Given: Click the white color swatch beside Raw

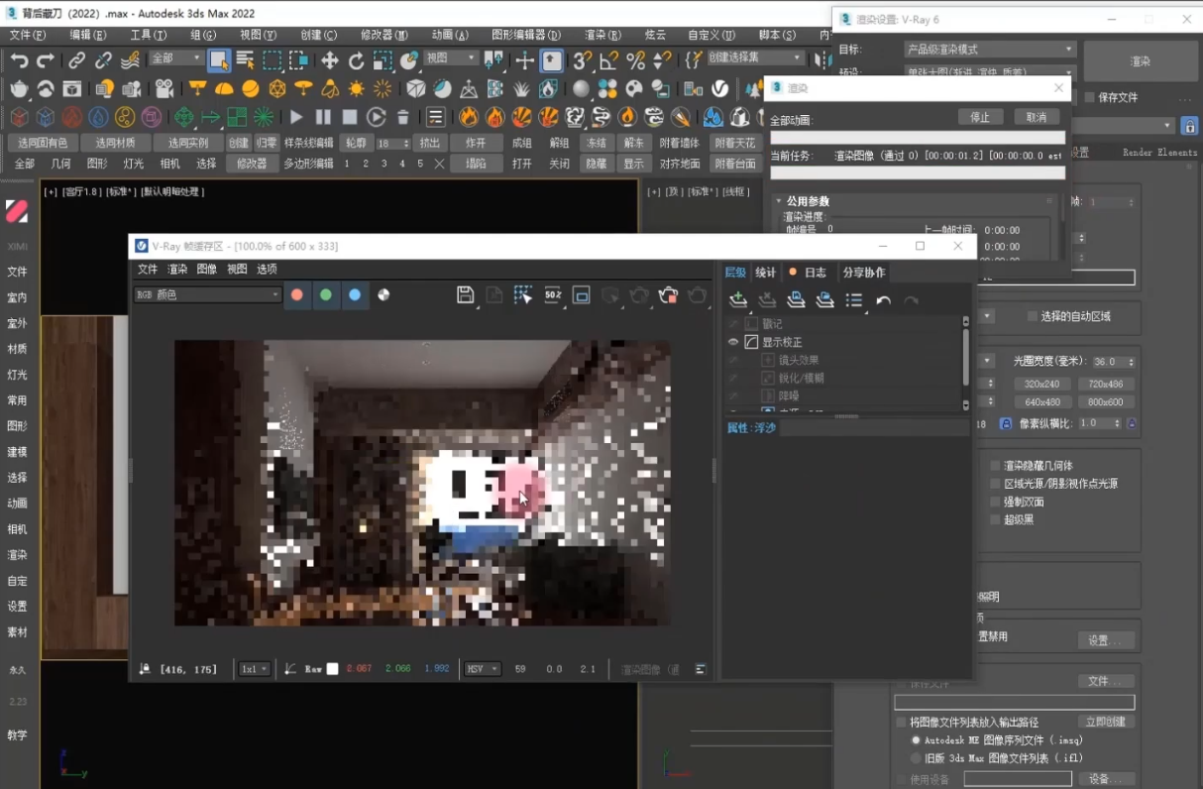Looking at the screenshot, I should pos(333,669).
